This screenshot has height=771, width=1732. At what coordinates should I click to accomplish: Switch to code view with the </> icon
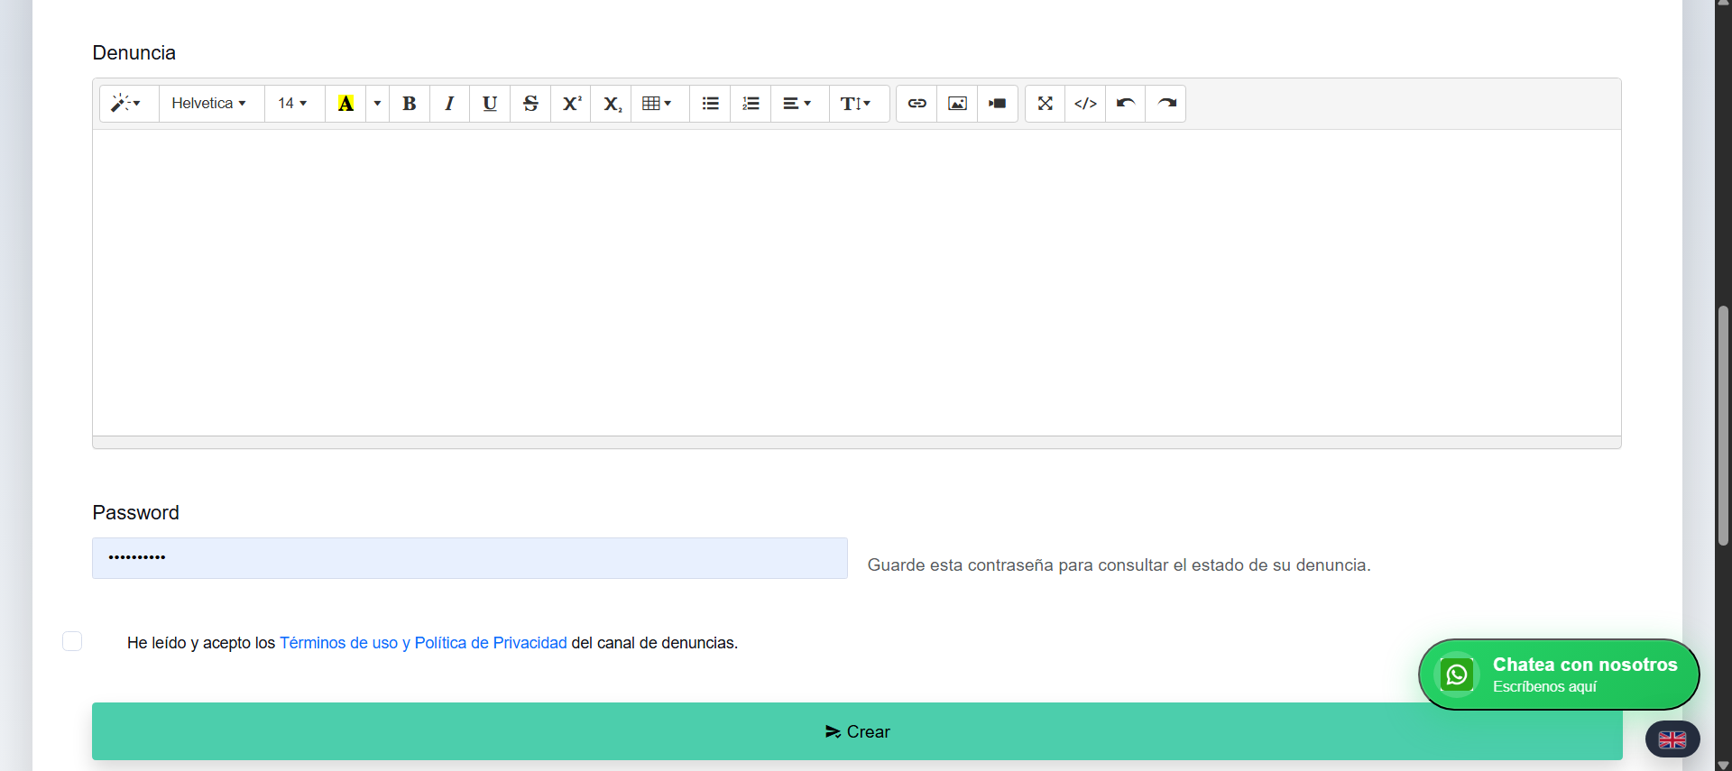click(x=1085, y=104)
